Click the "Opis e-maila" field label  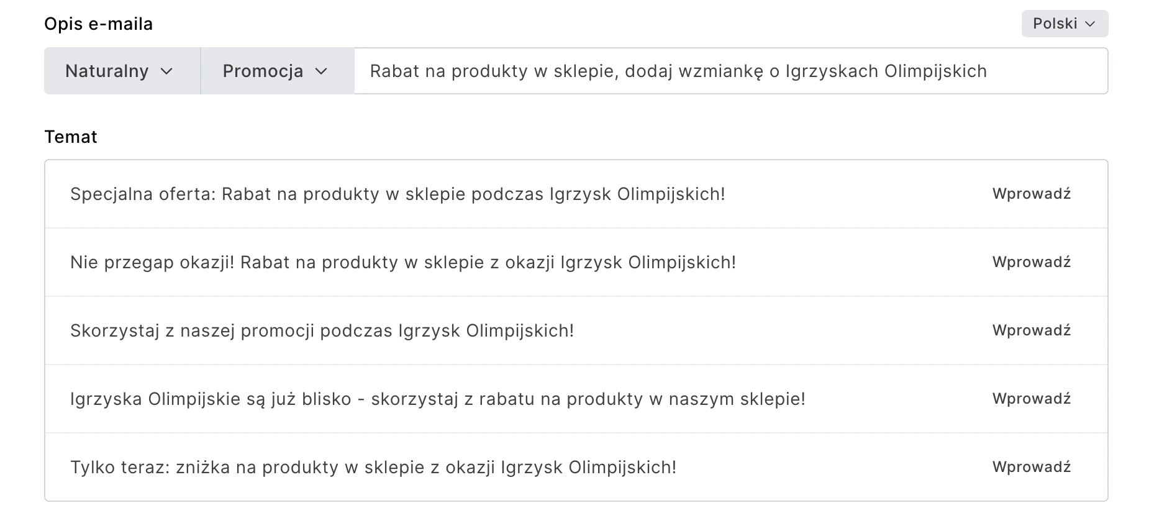coord(98,24)
